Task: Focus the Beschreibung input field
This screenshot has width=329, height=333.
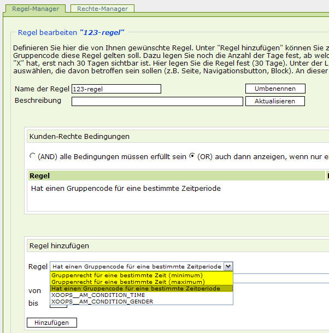Action: pos(157,101)
